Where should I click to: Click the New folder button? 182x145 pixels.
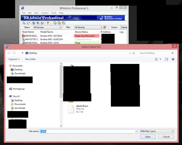(x=30, y=59)
